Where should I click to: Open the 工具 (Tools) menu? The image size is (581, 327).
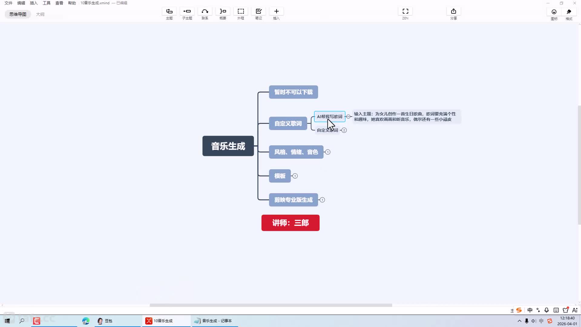[x=46, y=3]
